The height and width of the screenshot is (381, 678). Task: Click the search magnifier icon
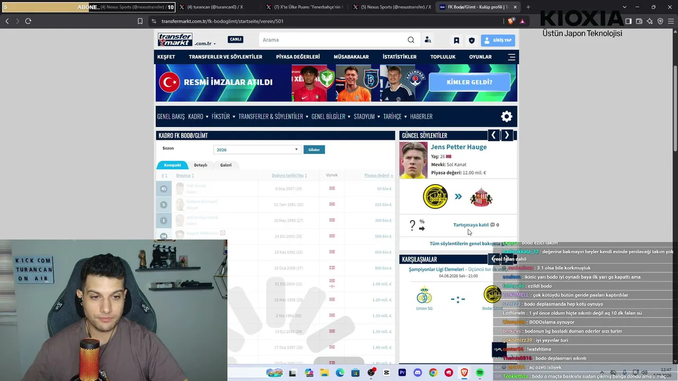[x=411, y=40]
